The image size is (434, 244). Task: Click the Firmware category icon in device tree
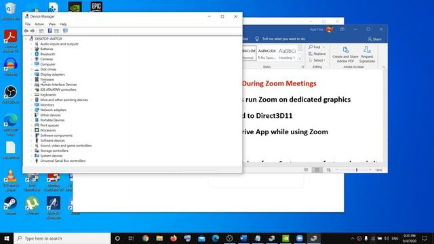coord(37,79)
